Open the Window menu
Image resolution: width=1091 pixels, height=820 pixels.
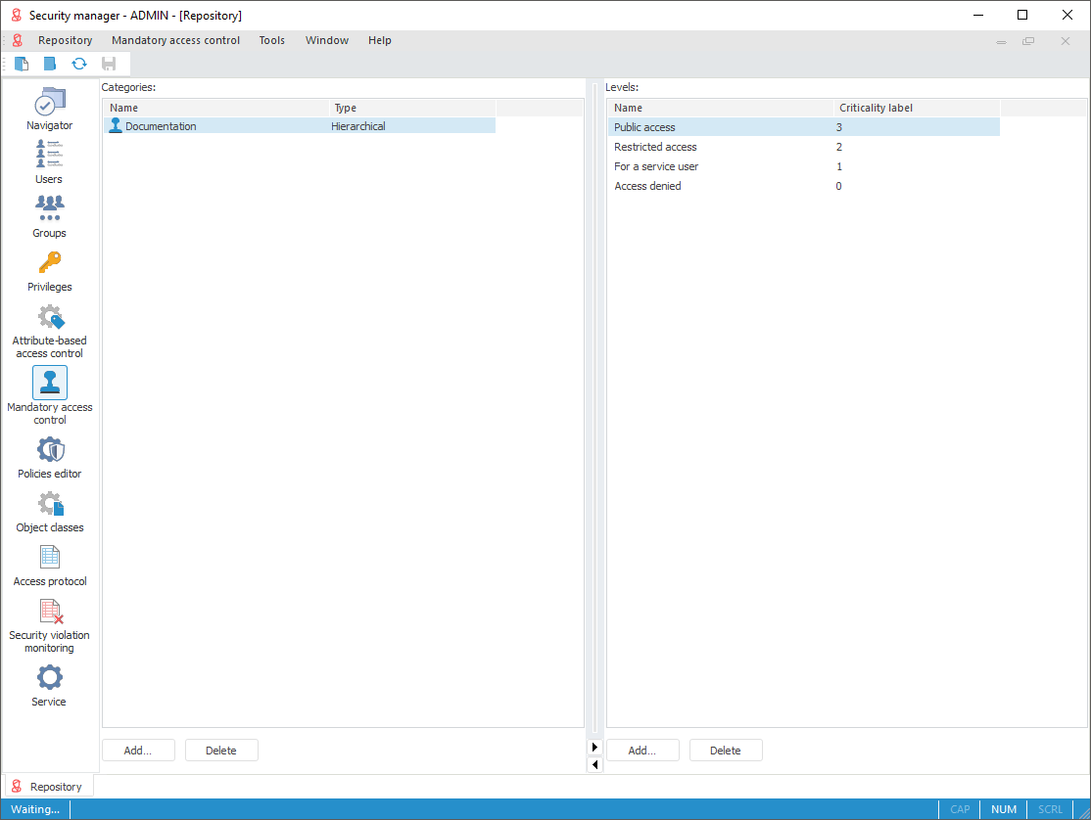coord(327,40)
